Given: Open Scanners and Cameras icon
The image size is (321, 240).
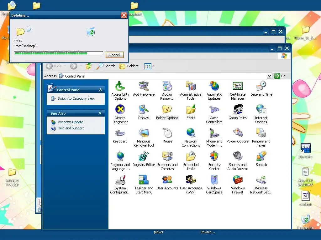Looking at the screenshot, I should pyautogui.click(x=167, y=161).
